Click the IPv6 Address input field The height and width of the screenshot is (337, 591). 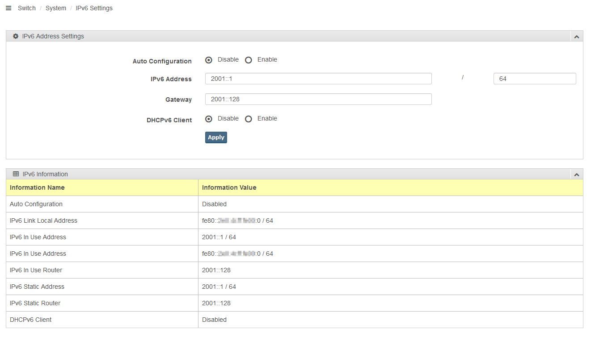click(318, 79)
